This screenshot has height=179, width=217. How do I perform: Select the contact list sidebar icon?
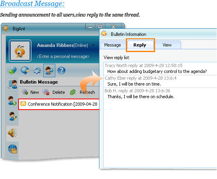point(13,84)
